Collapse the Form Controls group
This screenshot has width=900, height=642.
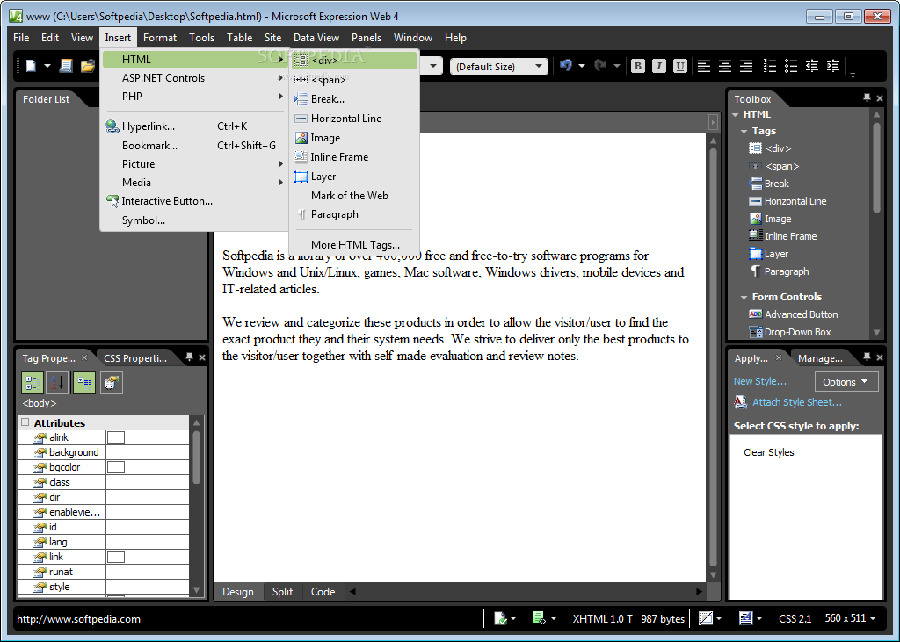point(744,297)
